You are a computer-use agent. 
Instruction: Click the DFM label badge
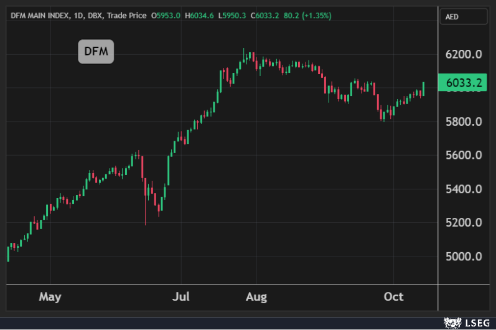(96, 52)
